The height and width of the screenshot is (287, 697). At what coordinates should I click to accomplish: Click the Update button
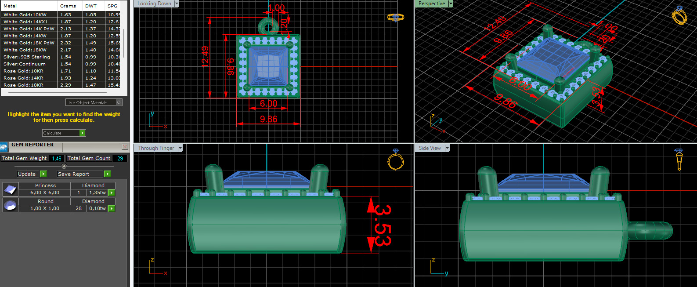click(27, 174)
